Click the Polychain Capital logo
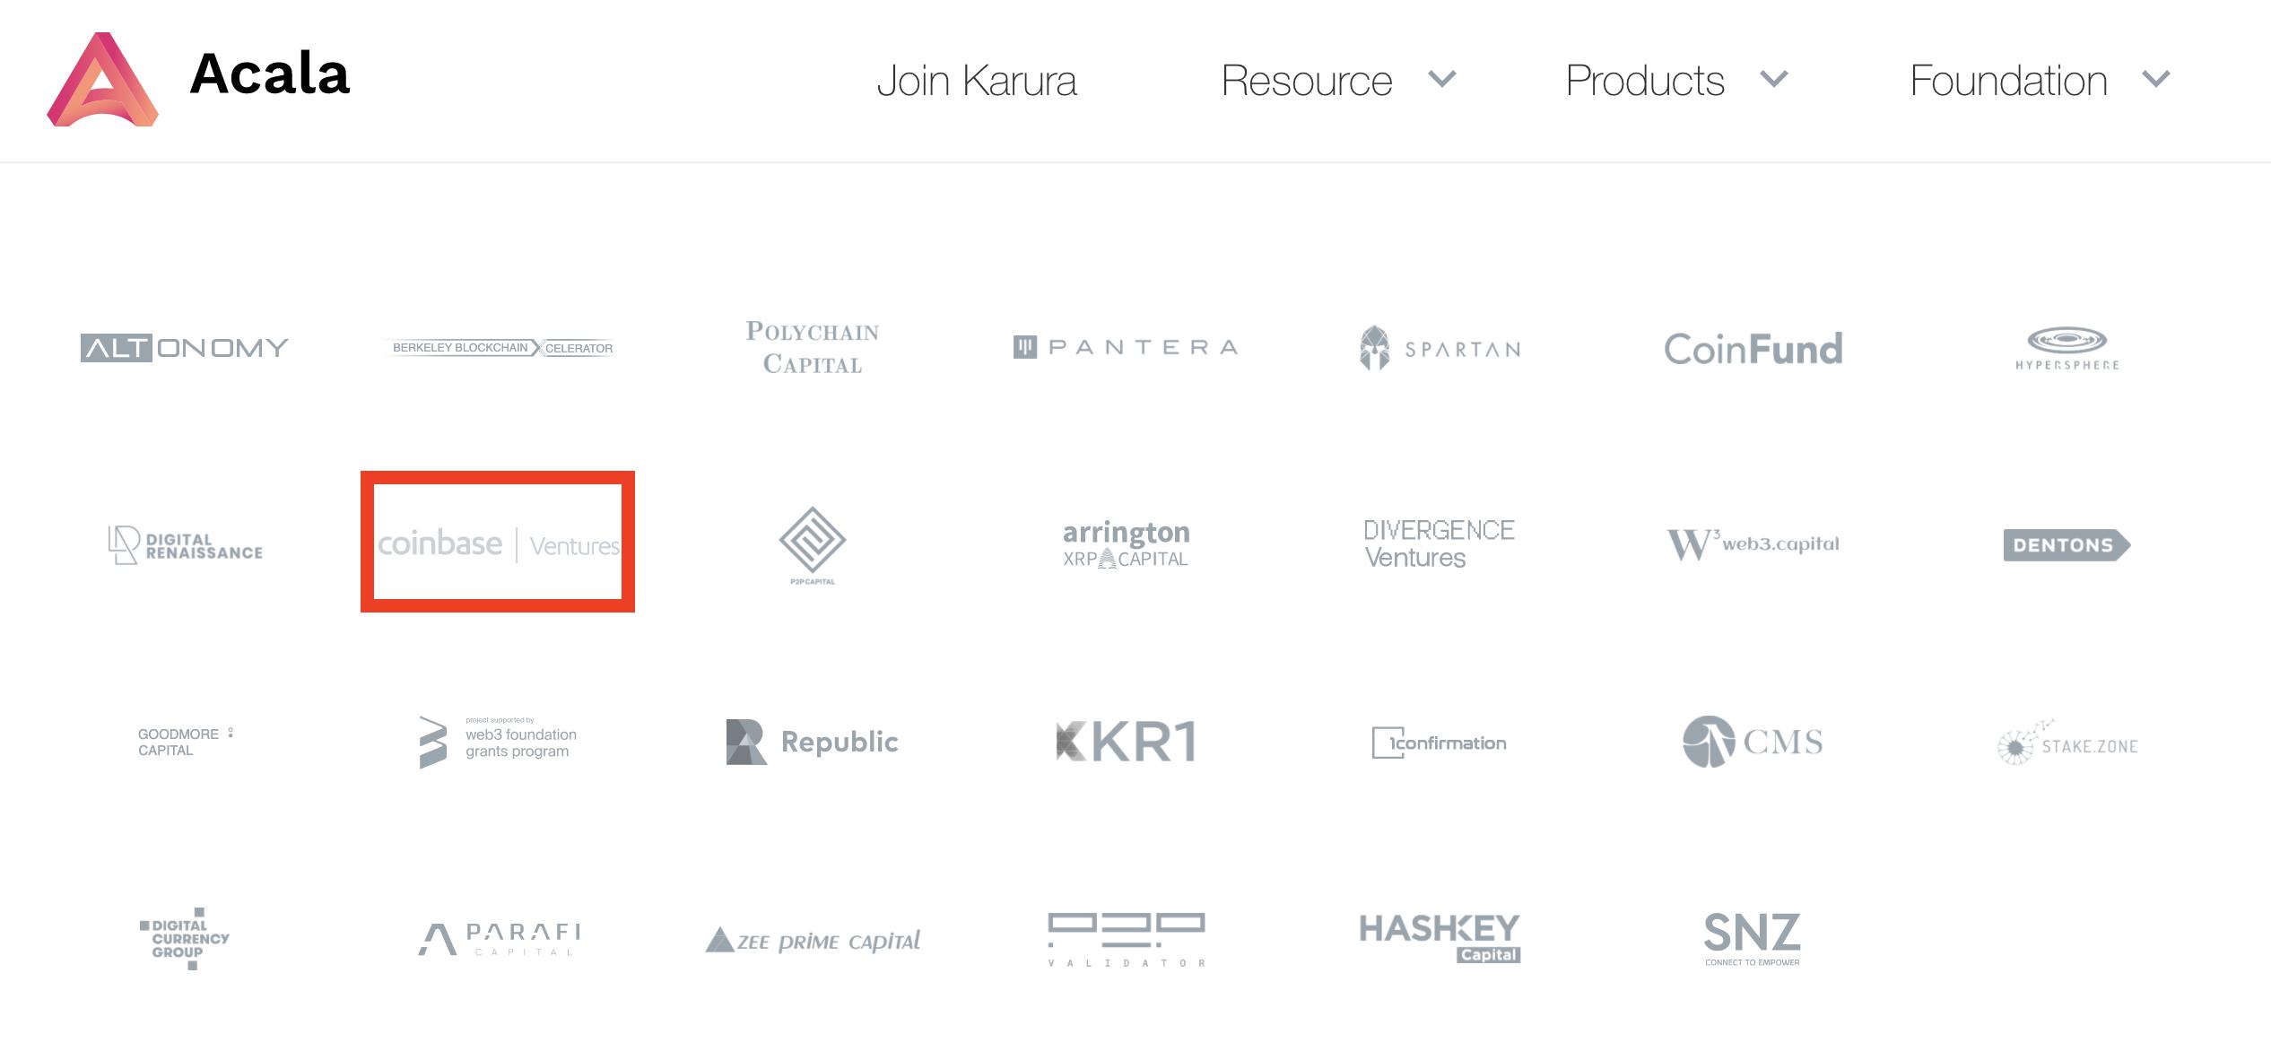Screen dimensions: 2271x1060 pyautogui.click(x=810, y=349)
